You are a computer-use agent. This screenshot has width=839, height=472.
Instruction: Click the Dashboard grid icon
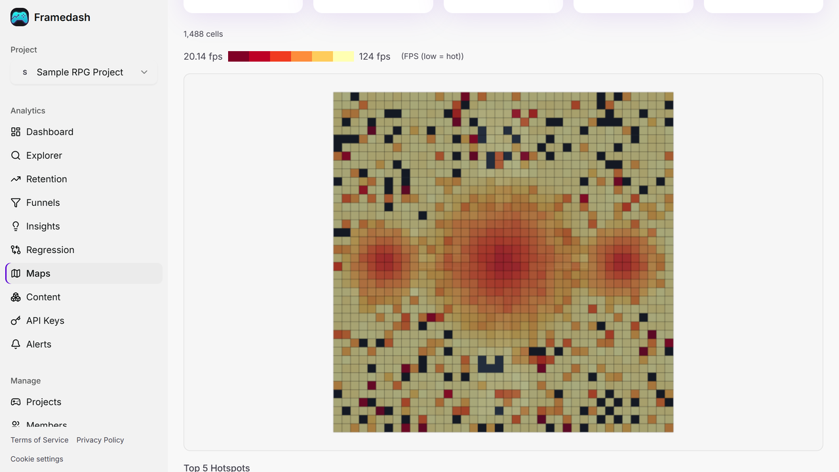click(16, 132)
